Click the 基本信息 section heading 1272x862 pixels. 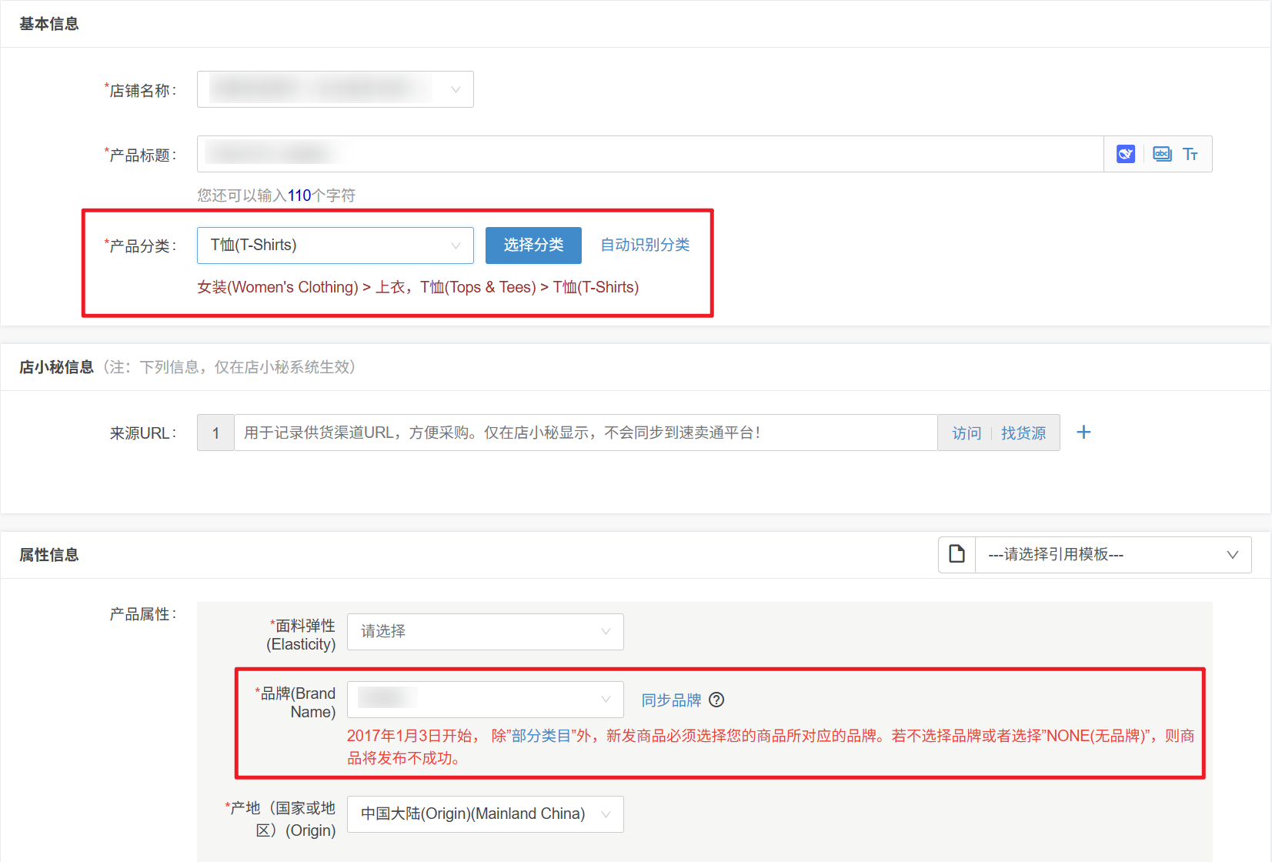[49, 24]
